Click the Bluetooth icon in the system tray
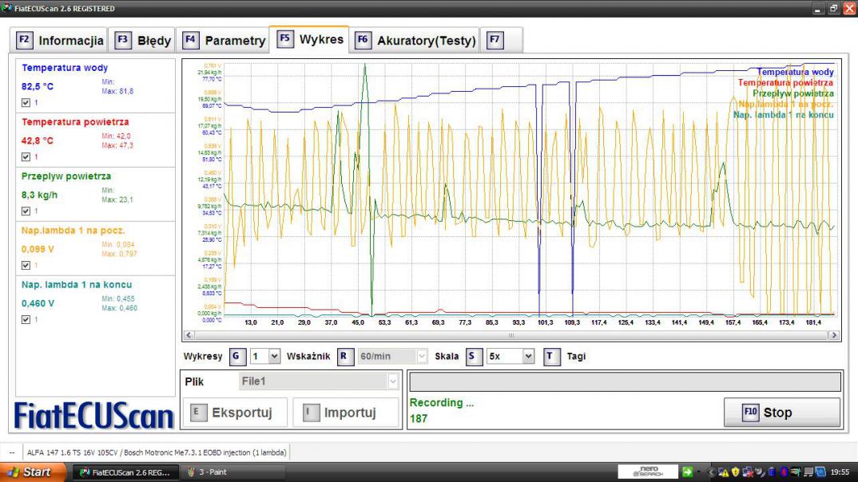The width and height of the screenshot is (858, 482). [784, 472]
